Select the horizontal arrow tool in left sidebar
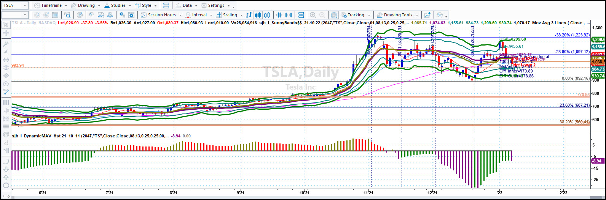Viewport: 606px width, 200px height. point(6,60)
